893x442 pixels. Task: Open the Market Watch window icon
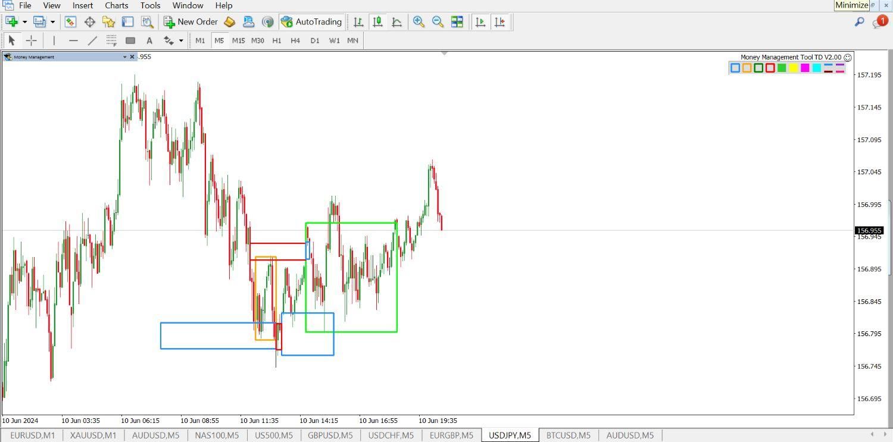pyautogui.click(x=70, y=22)
